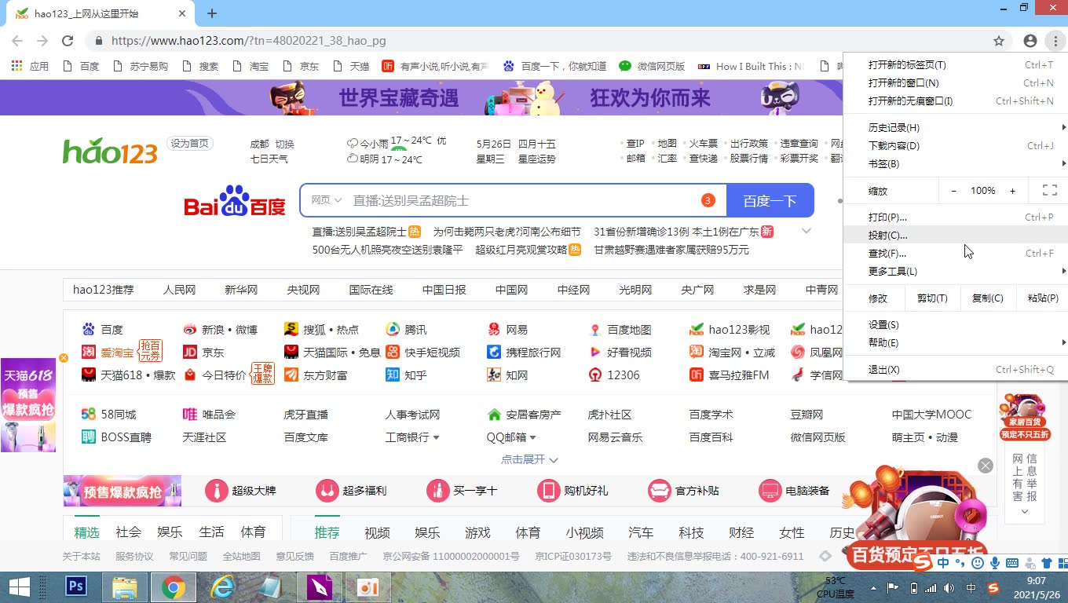
Task: Switch to 娱乐 tab in 推荐 row
Action: [x=427, y=532]
